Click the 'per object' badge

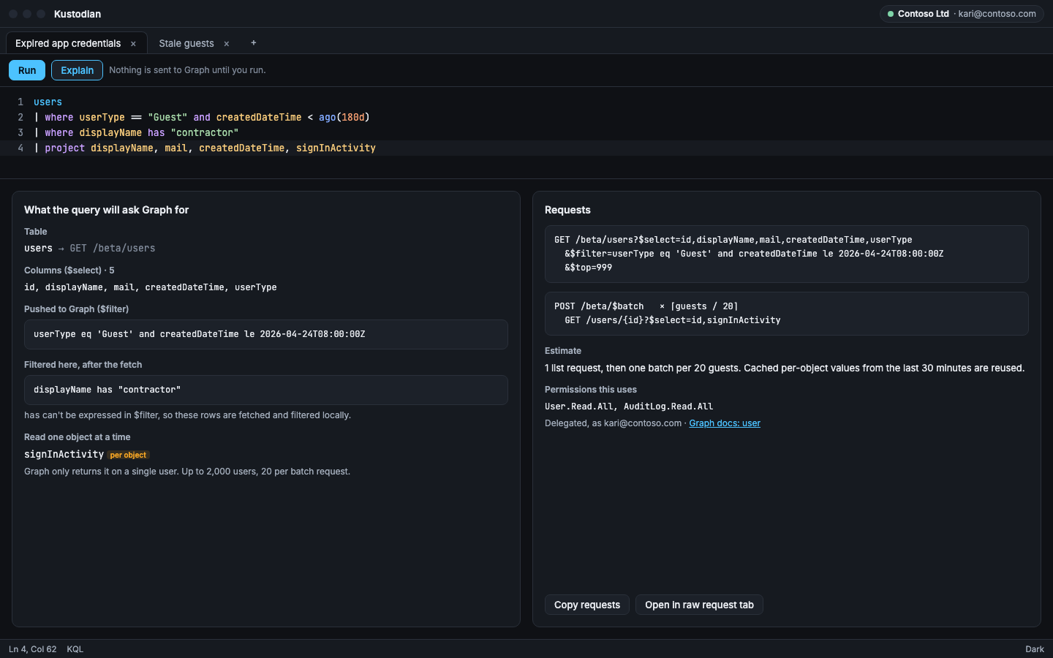pos(128,455)
